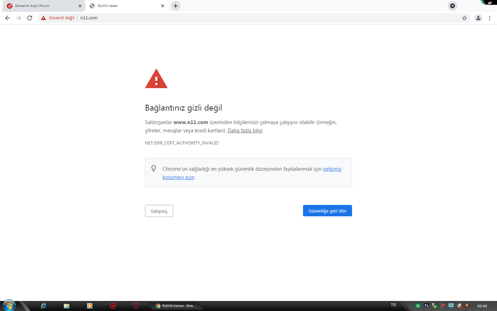Open the Windows Start menu
This screenshot has width=497, height=311.
coord(9,306)
